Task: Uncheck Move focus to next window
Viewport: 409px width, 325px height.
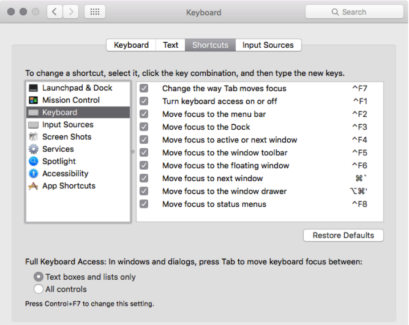Action: coord(144,178)
